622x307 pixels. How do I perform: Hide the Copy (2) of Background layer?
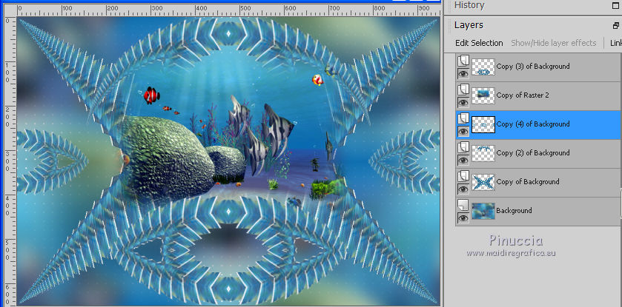click(x=463, y=161)
